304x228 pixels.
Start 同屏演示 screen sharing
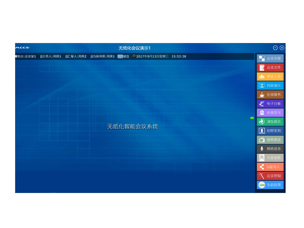[270, 85]
